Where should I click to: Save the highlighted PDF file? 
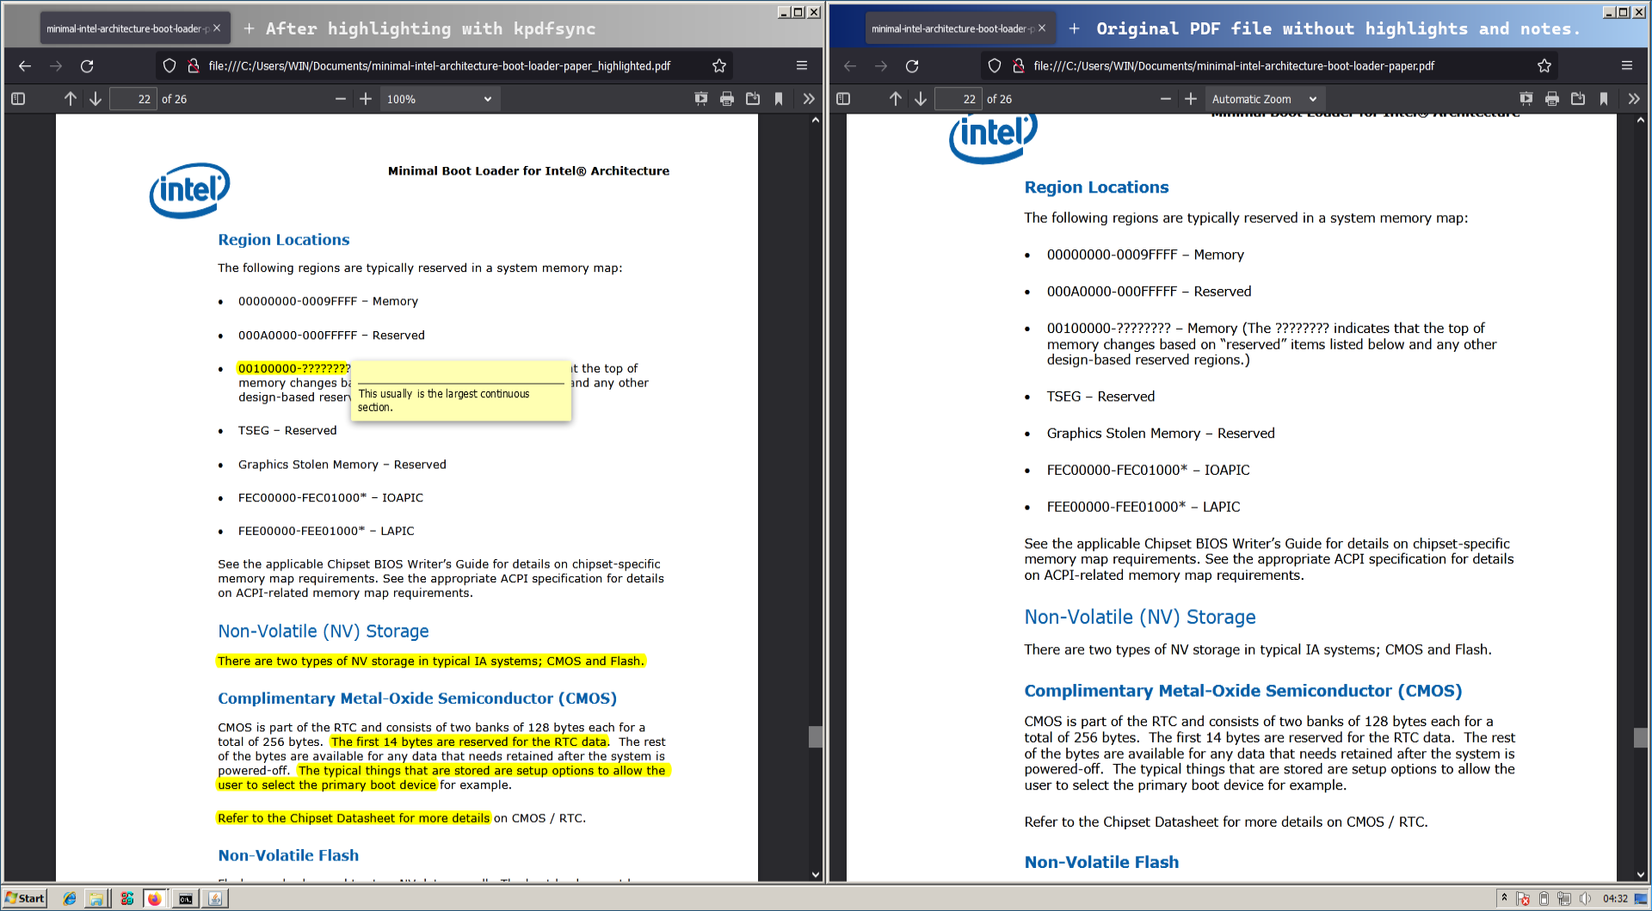tap(753, 99)
